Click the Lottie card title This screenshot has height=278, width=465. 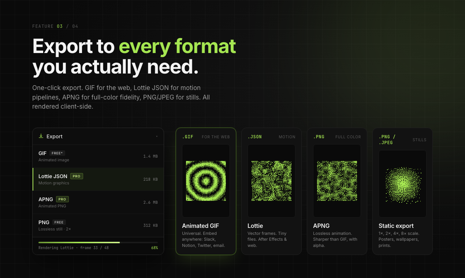(x=255, y=226)
